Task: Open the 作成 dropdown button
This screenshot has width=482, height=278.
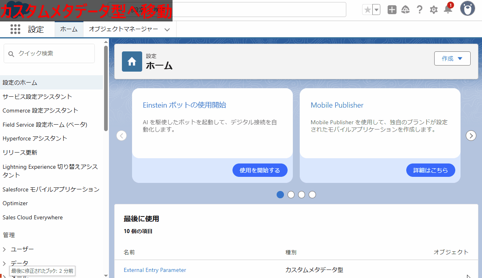Action: (x=452, y=58)
